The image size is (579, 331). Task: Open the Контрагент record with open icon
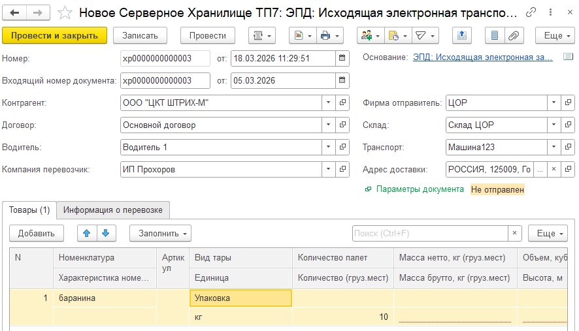pyautogui.click(x=342, y=102)
